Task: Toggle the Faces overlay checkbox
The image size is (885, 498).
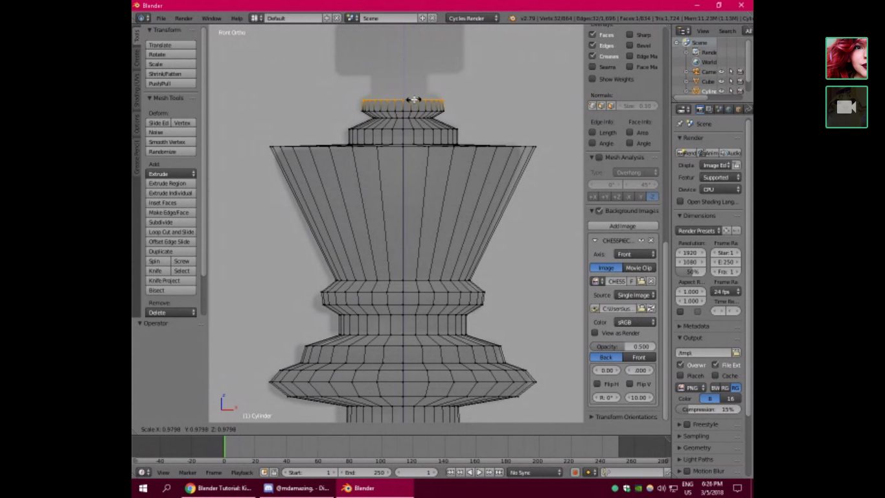Action: [x=592, y=35]
